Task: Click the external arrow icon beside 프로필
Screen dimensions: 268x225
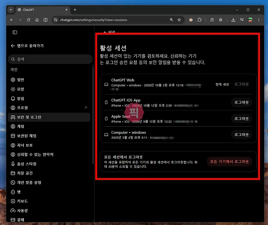Action: tap(86, 108)
